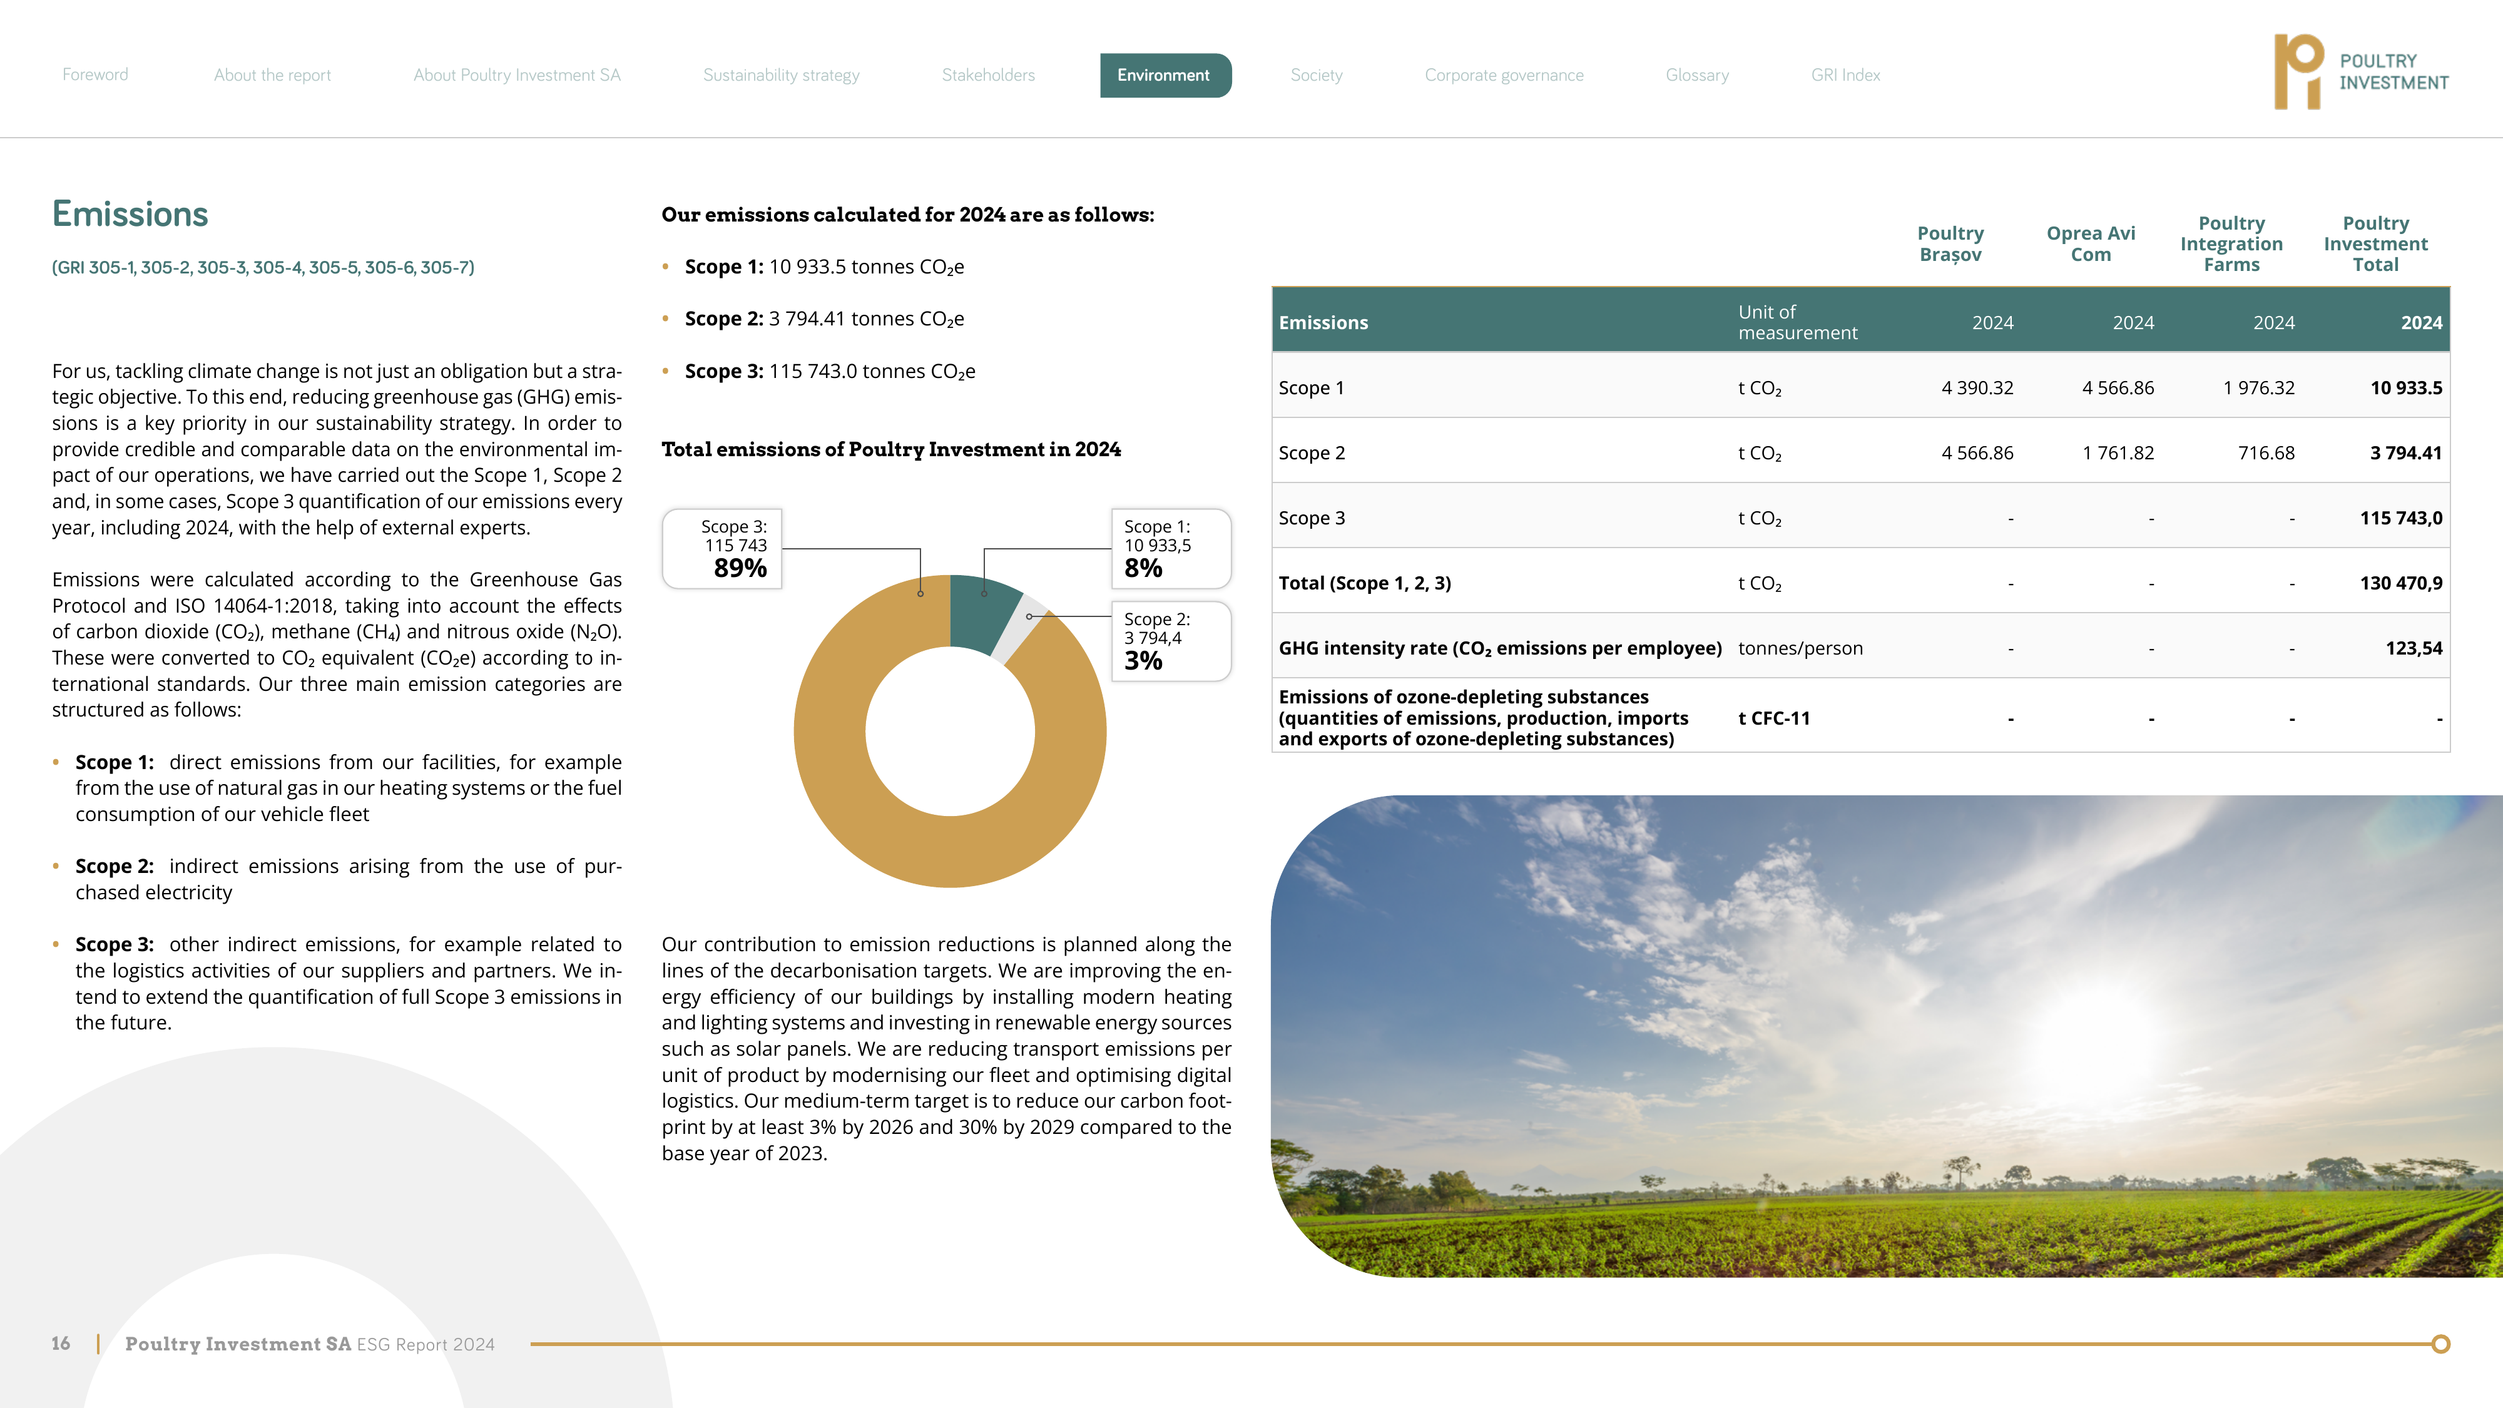2503x1408 pixels.
Task: Switch to Sustainability strategy tab
Action: coord(781,75)
